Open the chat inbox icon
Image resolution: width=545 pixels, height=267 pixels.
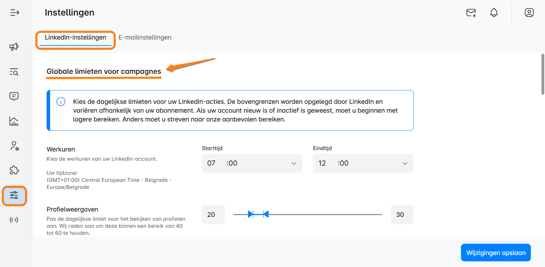pos(14,96)
